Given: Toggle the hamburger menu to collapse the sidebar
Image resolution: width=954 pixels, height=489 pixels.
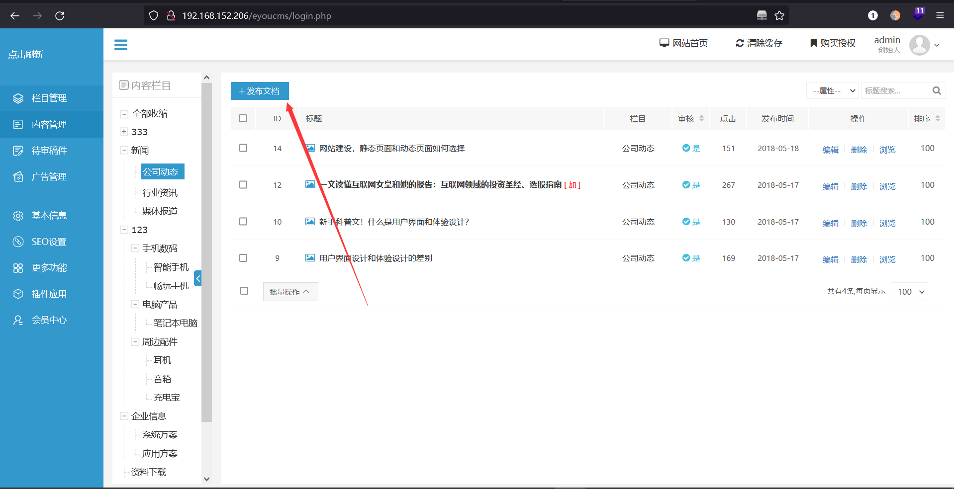Looking at the screenshot, I should point(121,45).
